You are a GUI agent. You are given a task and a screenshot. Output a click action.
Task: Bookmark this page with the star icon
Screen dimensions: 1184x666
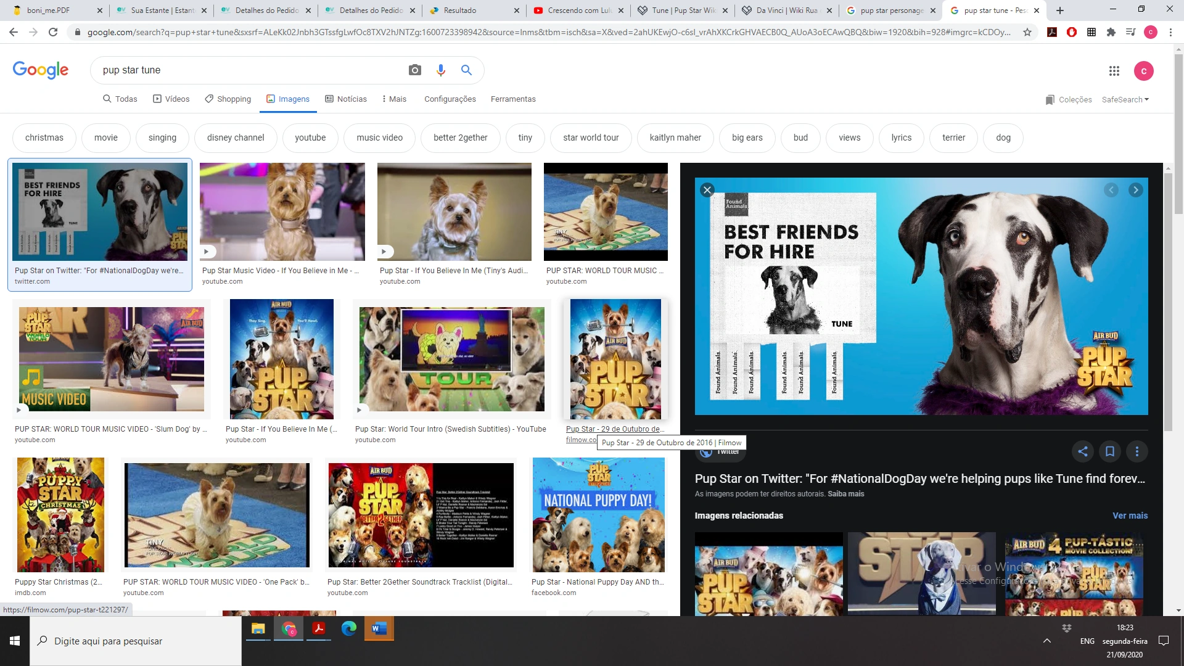click(1027, 32)
